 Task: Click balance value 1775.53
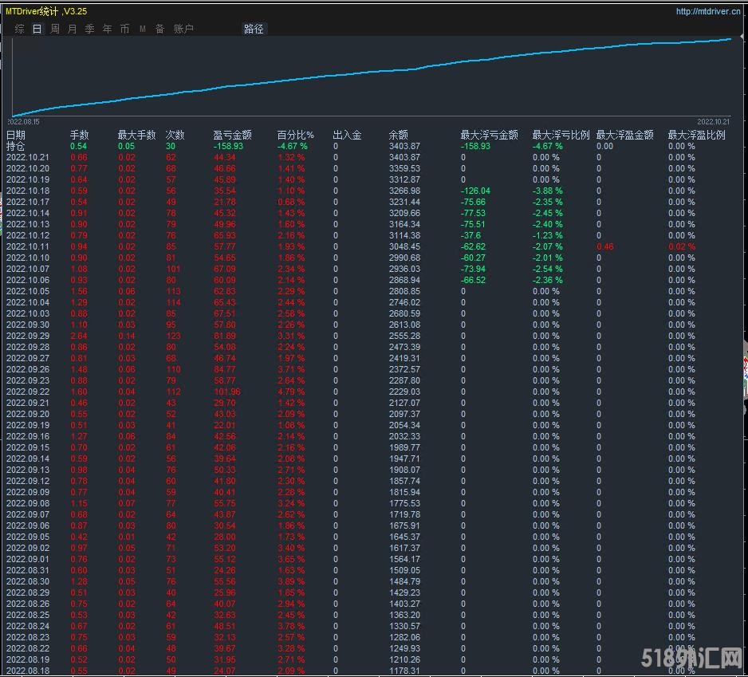coord(404,503)
